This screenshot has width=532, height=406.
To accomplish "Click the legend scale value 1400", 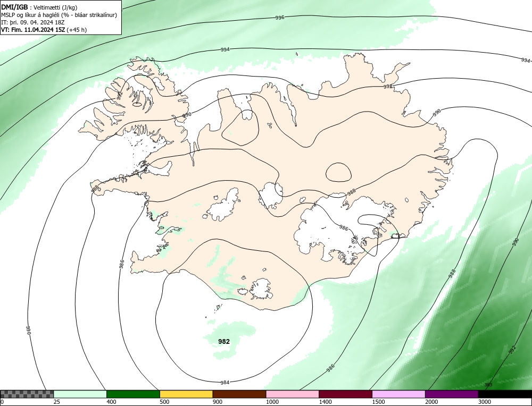I will pos(325,402).
